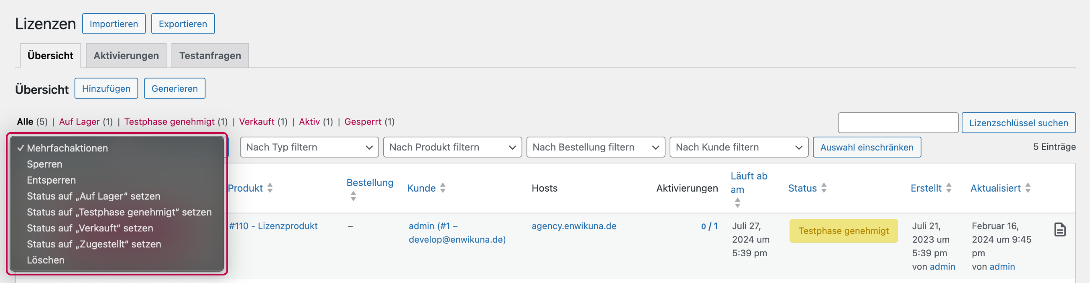
Task: Click the document icon in license row
Action: click(1059, 230)
